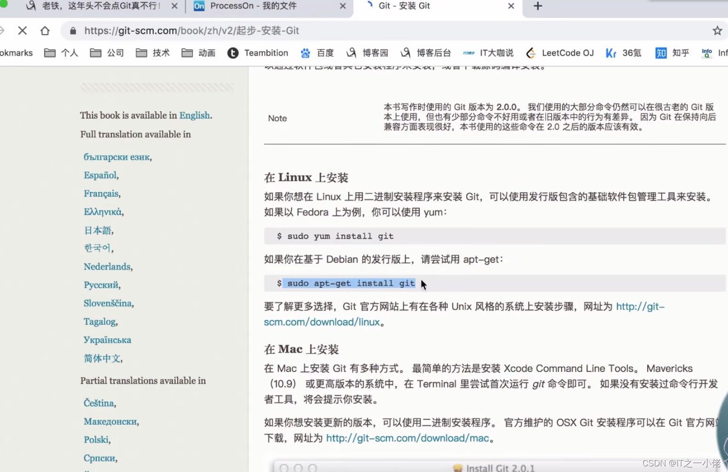Select 한국어 translation
Screen dimensions: 728x472
click(97, 248)
